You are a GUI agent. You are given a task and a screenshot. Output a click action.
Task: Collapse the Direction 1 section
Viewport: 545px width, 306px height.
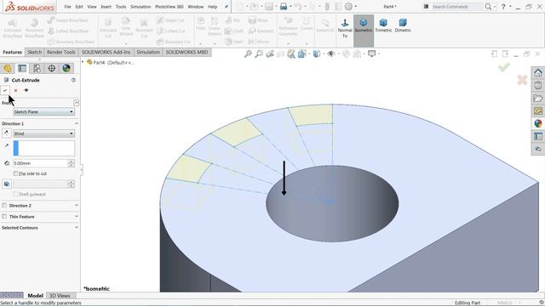pos(76,123)
